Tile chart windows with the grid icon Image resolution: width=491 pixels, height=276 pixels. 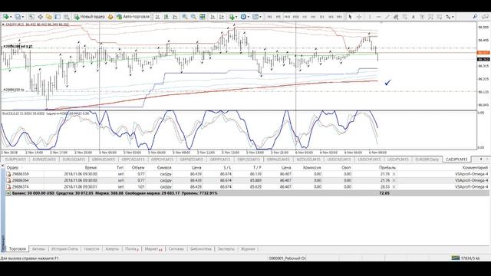point(203,17)
